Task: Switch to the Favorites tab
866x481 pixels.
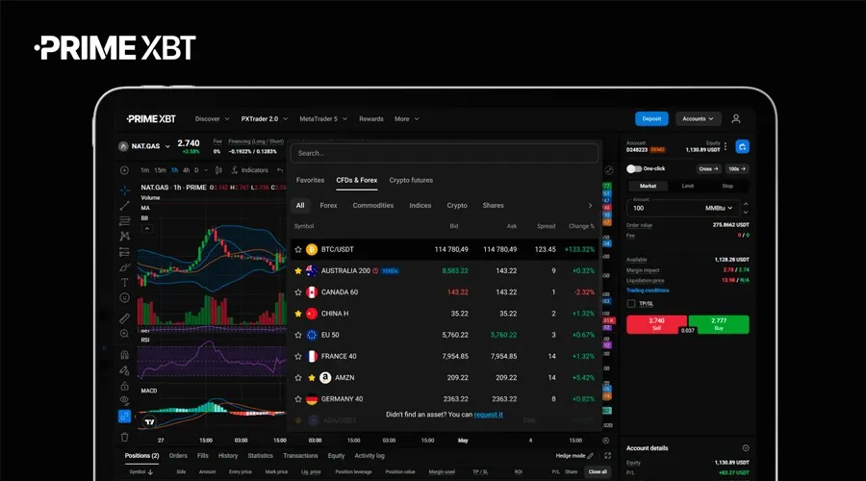Action: 310,180
